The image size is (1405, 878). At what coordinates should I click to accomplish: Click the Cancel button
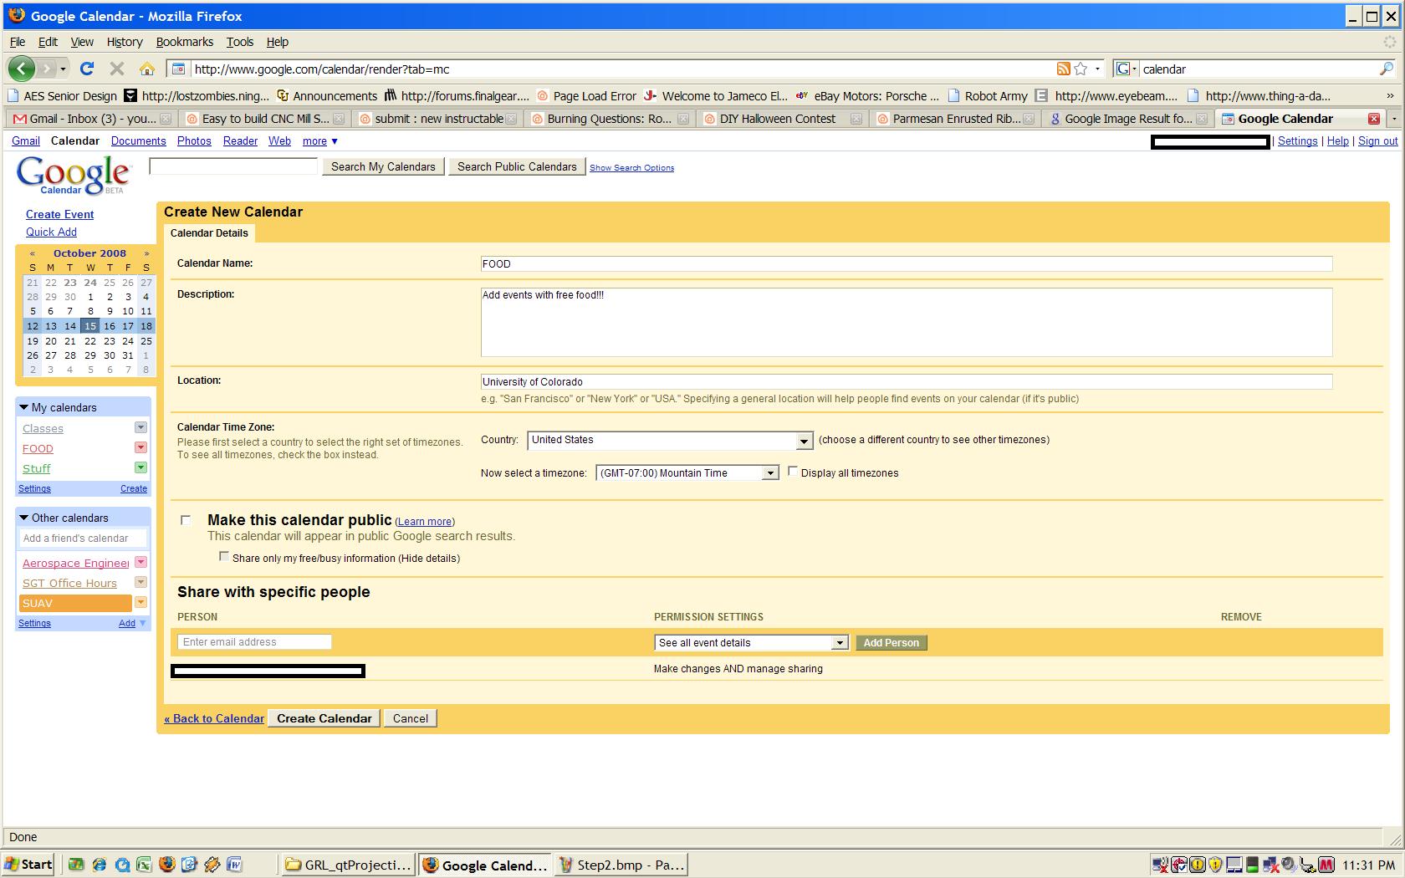(x=411, y=718)
